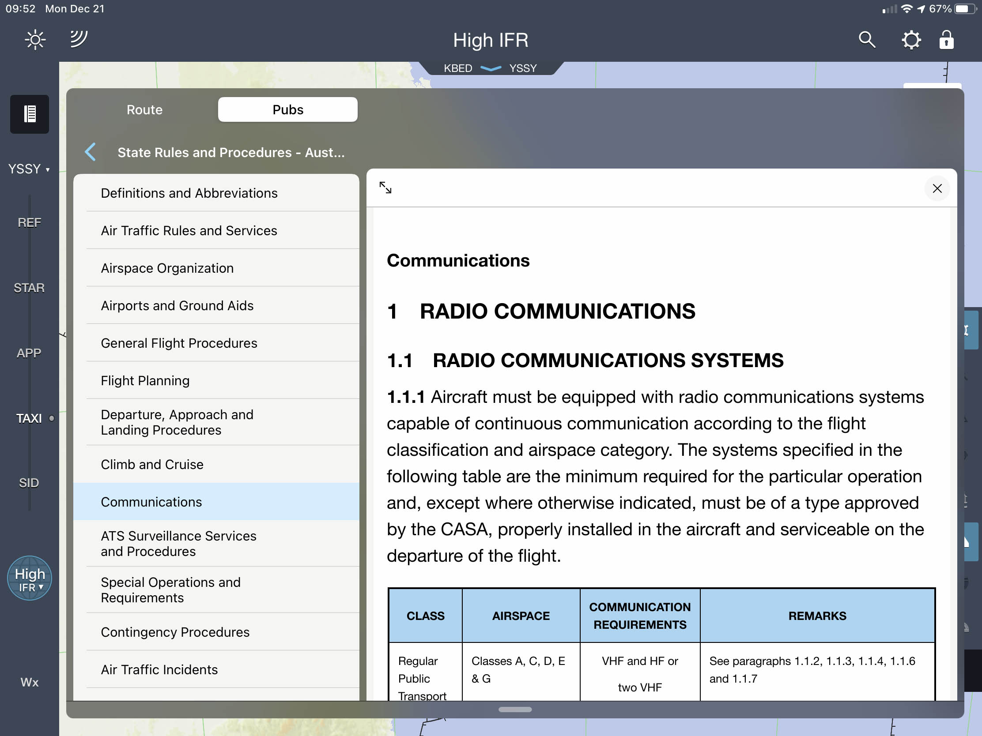Select the Pubs tab
The height and width of the screenshot is (736, 982).
[288, 109]
